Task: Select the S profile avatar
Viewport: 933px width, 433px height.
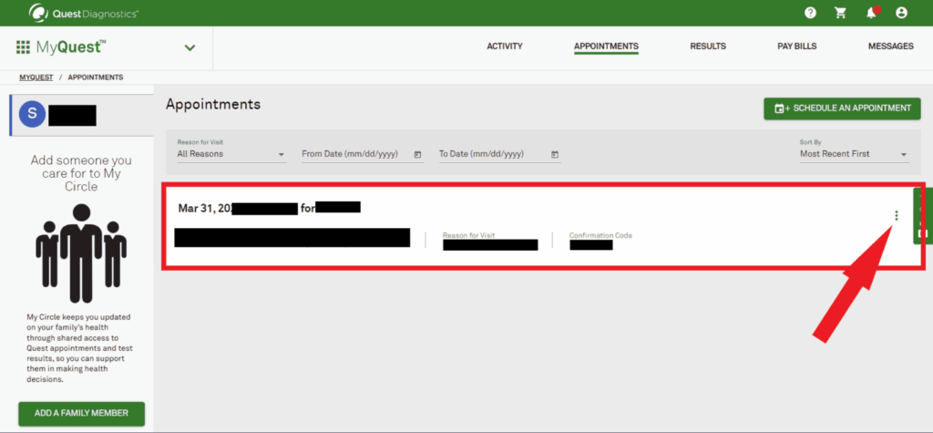Action: point(32,114)
